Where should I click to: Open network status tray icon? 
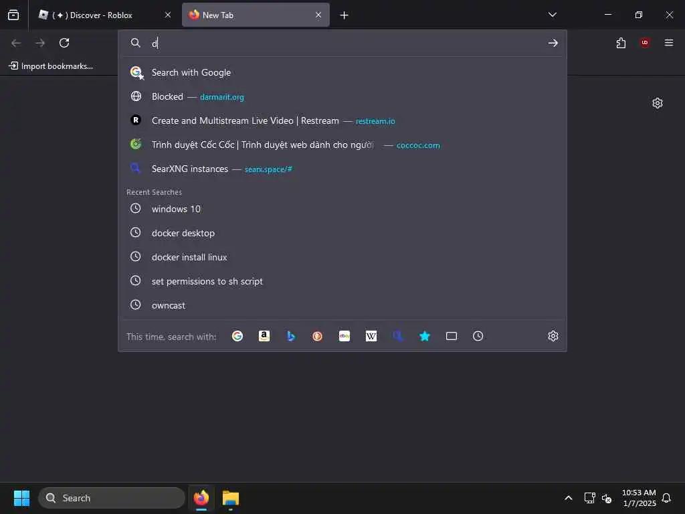pos(590,498)
